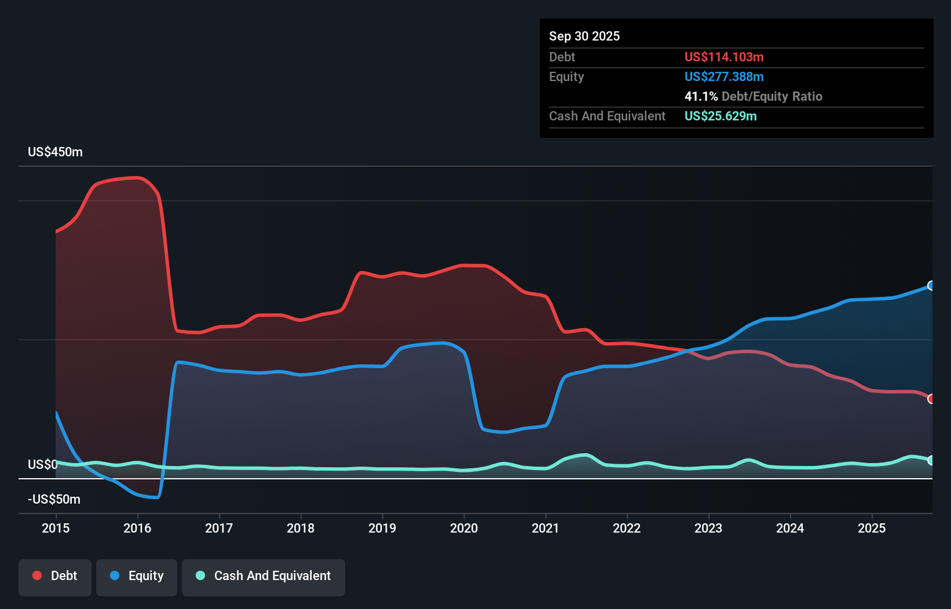Image resolution: width=951 pixels, height=609 pixels.
Task: Click the US$25.629m cash value
Action: (x=720, y=116)
